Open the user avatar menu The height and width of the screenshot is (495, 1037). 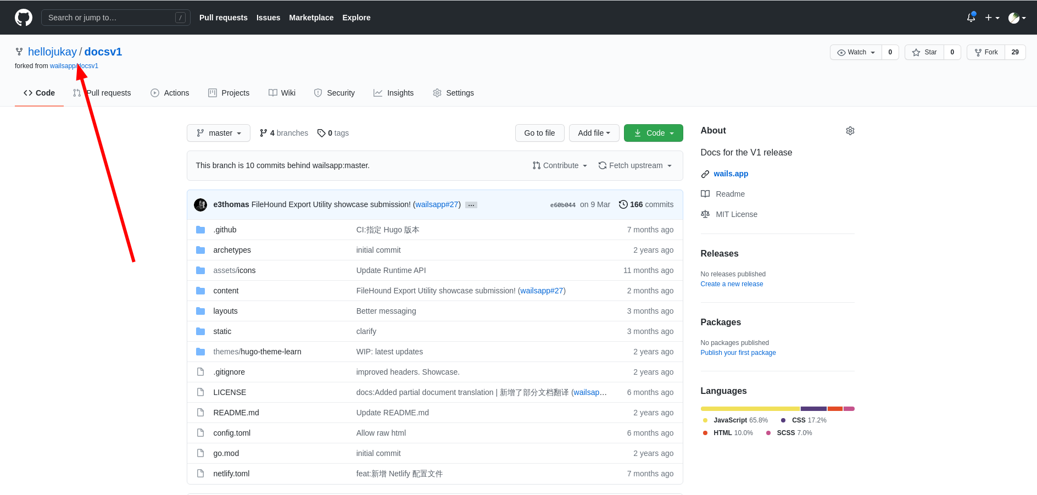[1017, 18]
